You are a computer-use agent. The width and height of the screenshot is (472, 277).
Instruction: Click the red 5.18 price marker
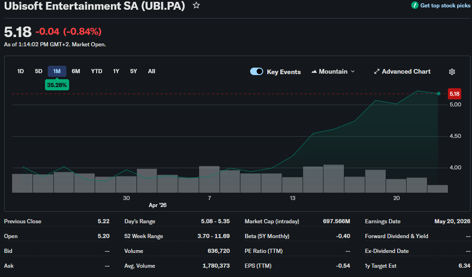(454, 94)
